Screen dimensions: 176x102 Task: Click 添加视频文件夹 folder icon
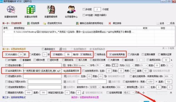(x=44, y=23)
